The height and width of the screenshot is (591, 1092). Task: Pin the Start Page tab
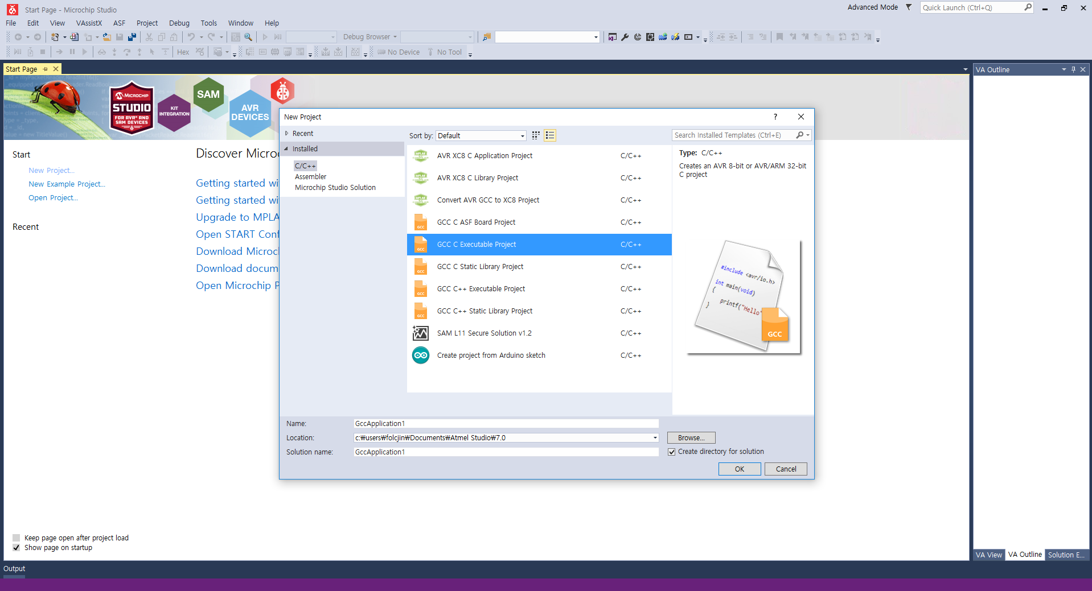46,69
